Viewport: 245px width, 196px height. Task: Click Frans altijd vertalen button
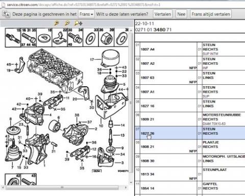211,14
